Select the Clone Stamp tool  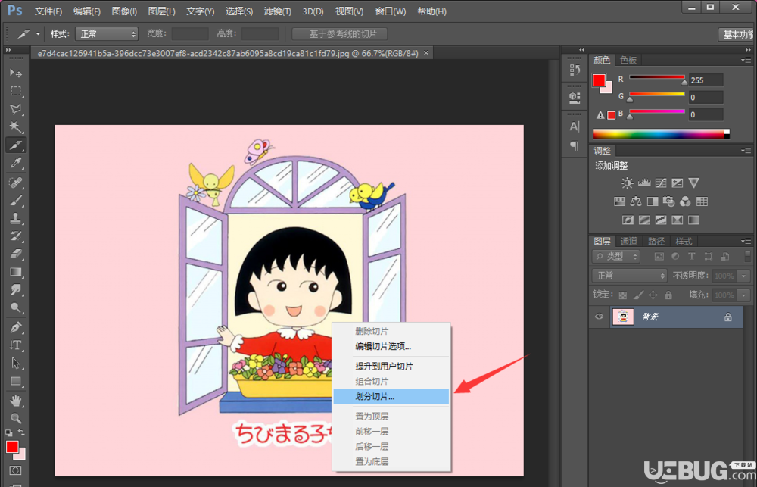click(15, 218)
